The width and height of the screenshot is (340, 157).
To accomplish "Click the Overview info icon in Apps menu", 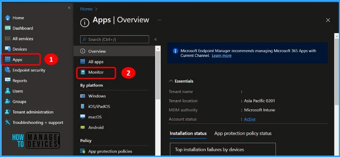I will click(x=83, y=51).
